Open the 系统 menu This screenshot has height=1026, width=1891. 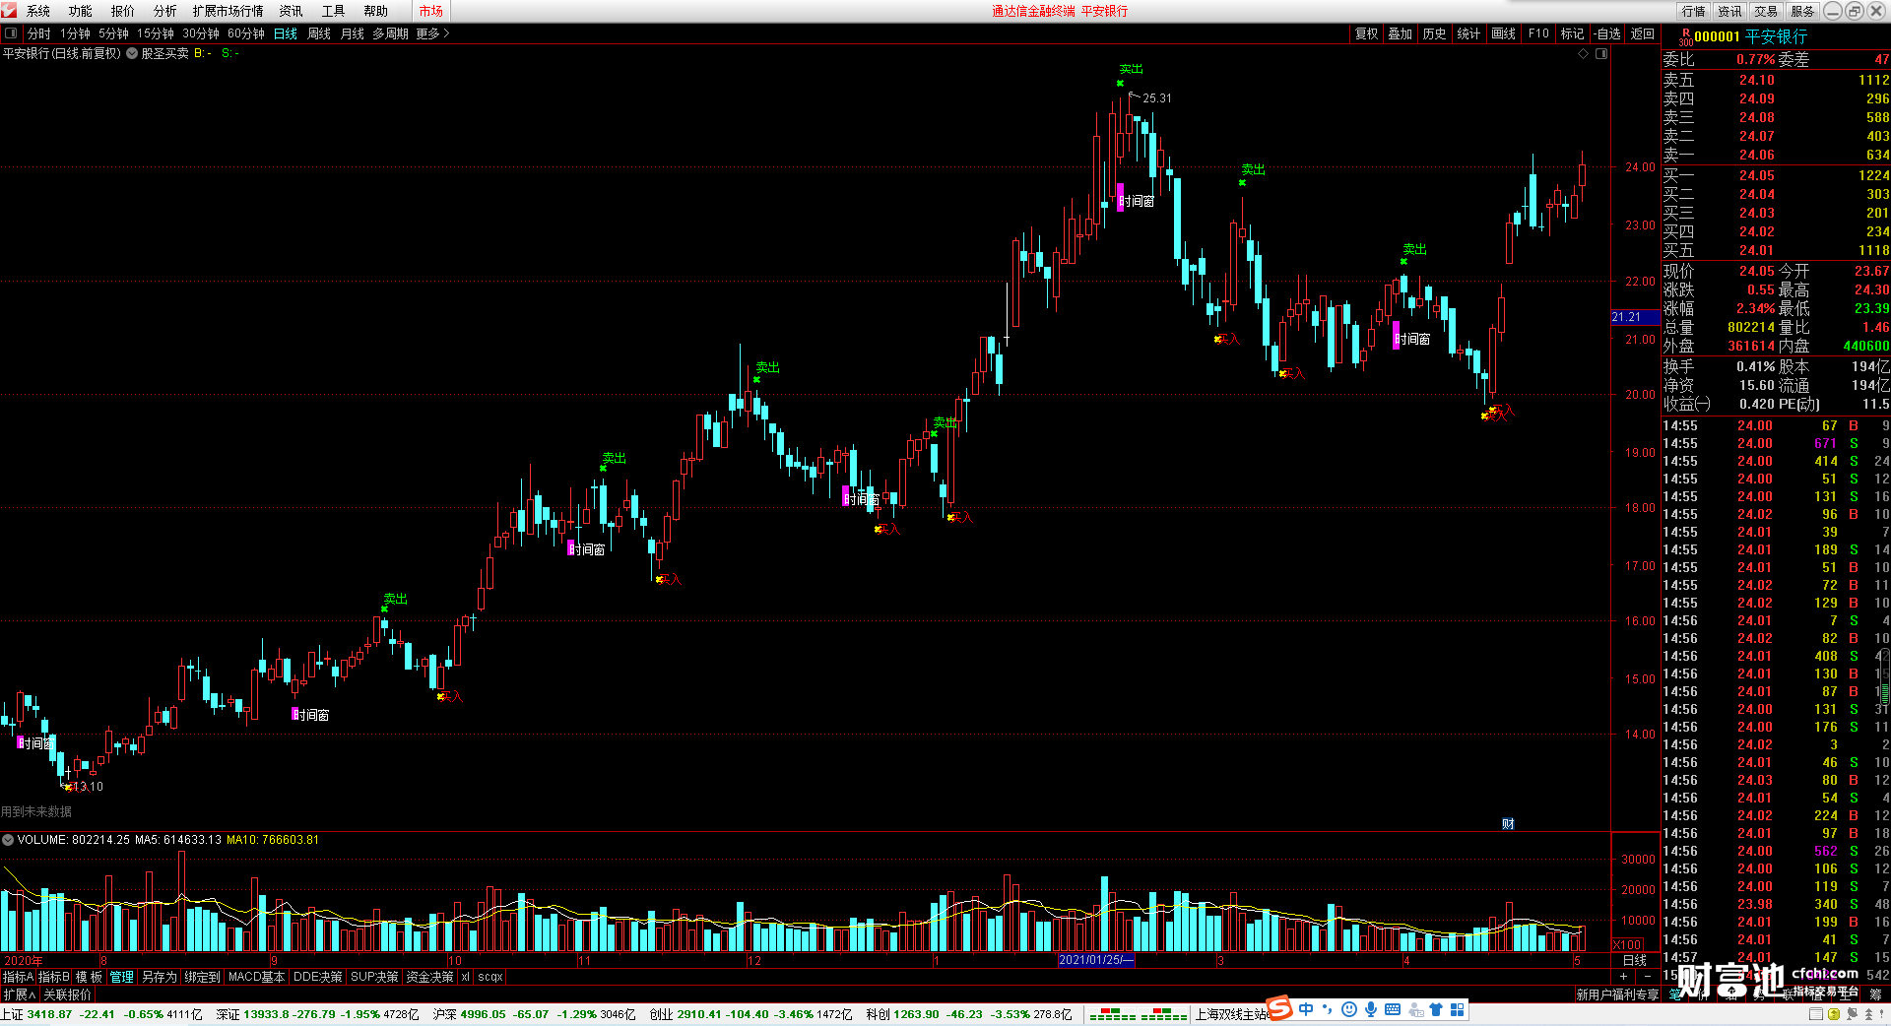[x=38, y=11]
